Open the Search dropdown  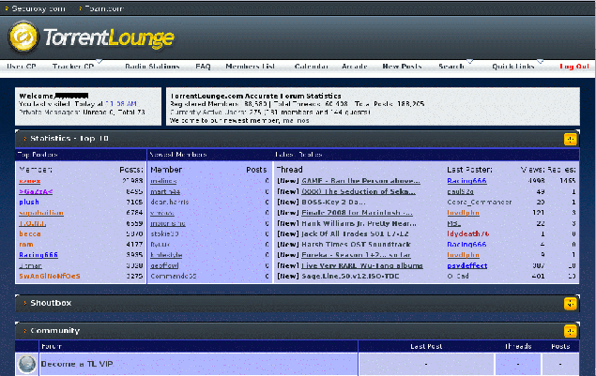point(451,67)
